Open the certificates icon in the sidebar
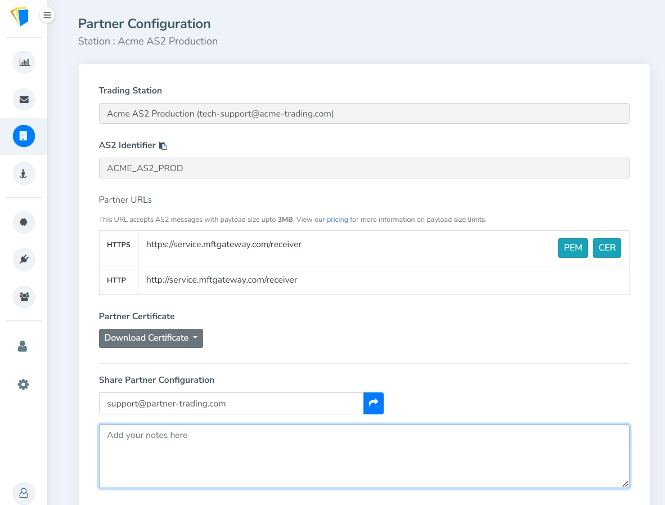 pyautogui.click(x=24, y=222)
